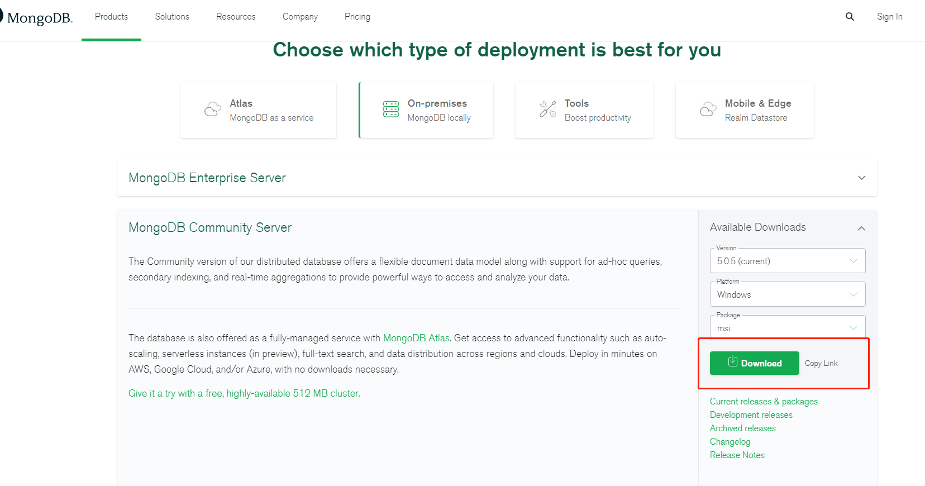The width and height of the screenshot is (925, 486).
Task: Click the Sign In link
Action: (889, 17)
